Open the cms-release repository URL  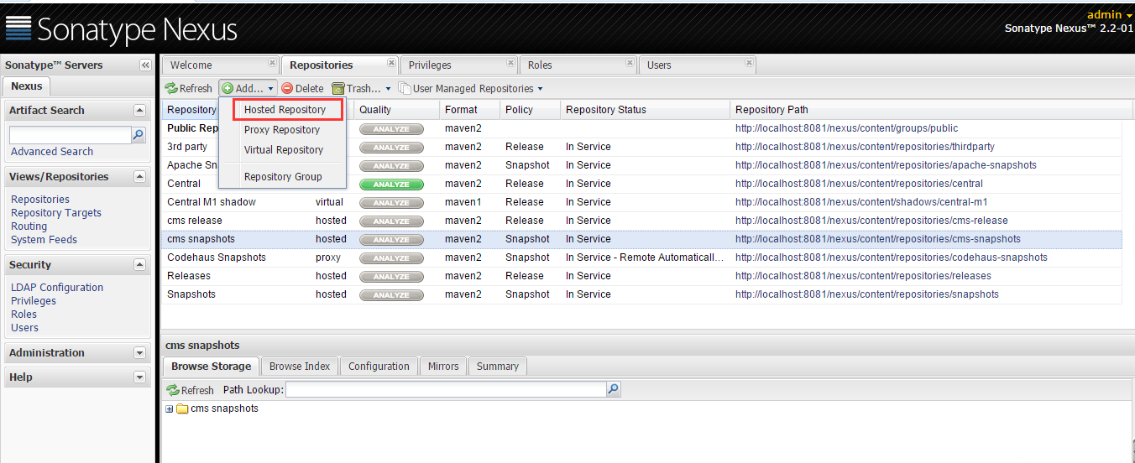871,221
